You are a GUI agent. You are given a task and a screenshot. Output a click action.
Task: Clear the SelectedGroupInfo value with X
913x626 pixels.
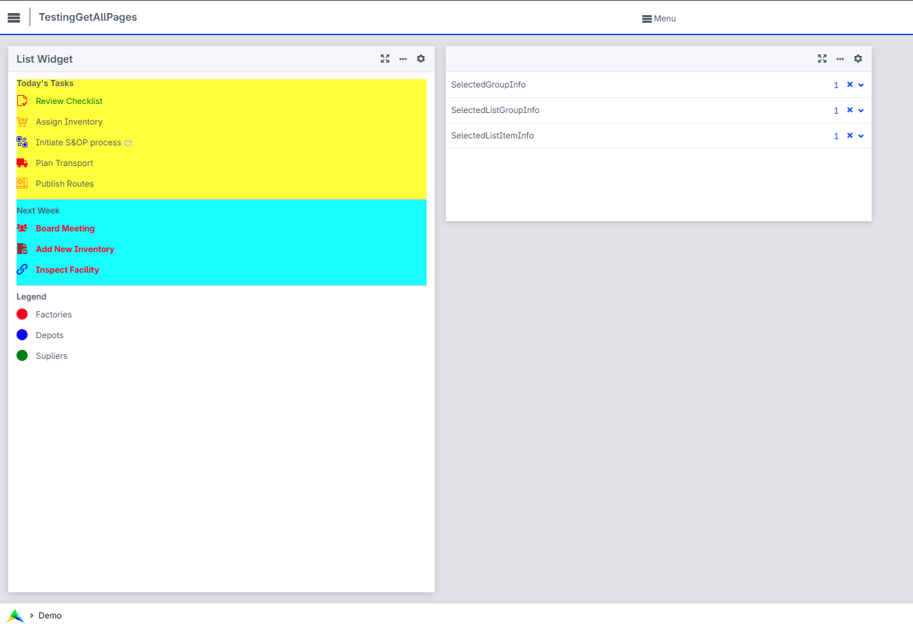(x=850, y=85)
